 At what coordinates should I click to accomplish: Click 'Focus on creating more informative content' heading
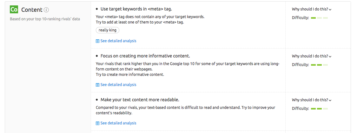coord(145,56)
